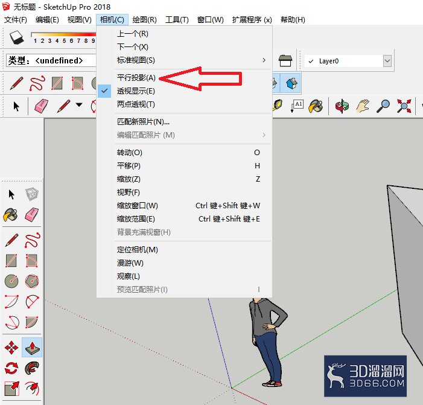Activate the Orbit tool
This screenshot has width=423, height=405.
[x=342, y=106]
